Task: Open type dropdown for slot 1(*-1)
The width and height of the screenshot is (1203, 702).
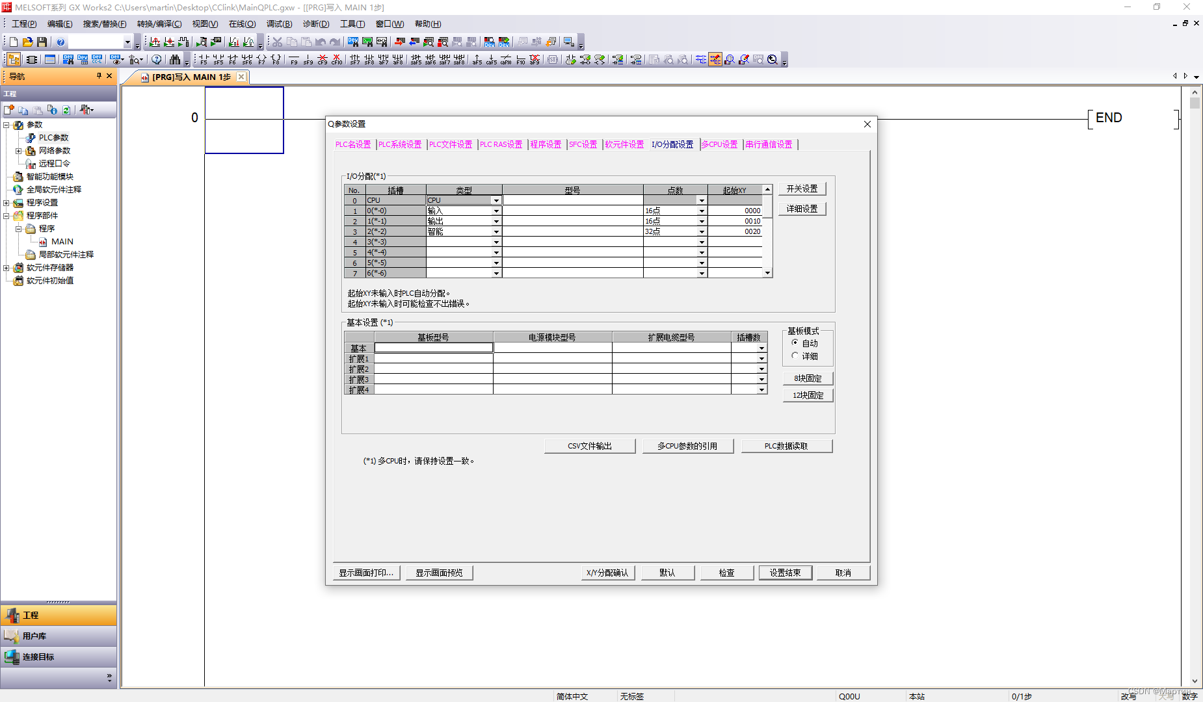Action: tap(496, 221)
